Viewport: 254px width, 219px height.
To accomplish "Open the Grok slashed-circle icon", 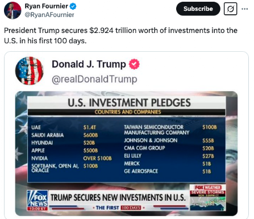I will pyautogui.click(x=230, y=9).
